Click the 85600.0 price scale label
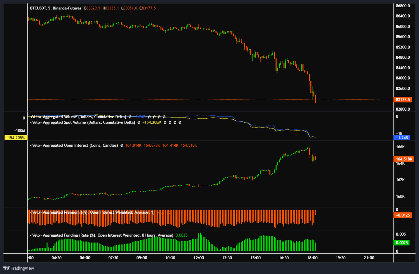 click(x=403, y=37)
